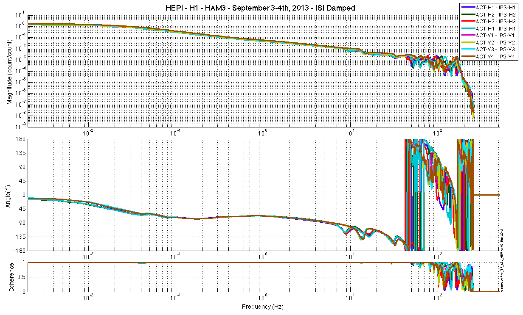Select the ACT-H2 - IPS-H2 legend label
Image resolution: width=523 pixels, height=315 pixels.
[x=495, y=14]
